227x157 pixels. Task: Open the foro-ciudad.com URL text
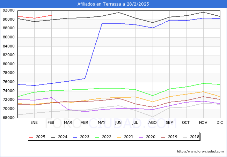click(x=200, y=151)
